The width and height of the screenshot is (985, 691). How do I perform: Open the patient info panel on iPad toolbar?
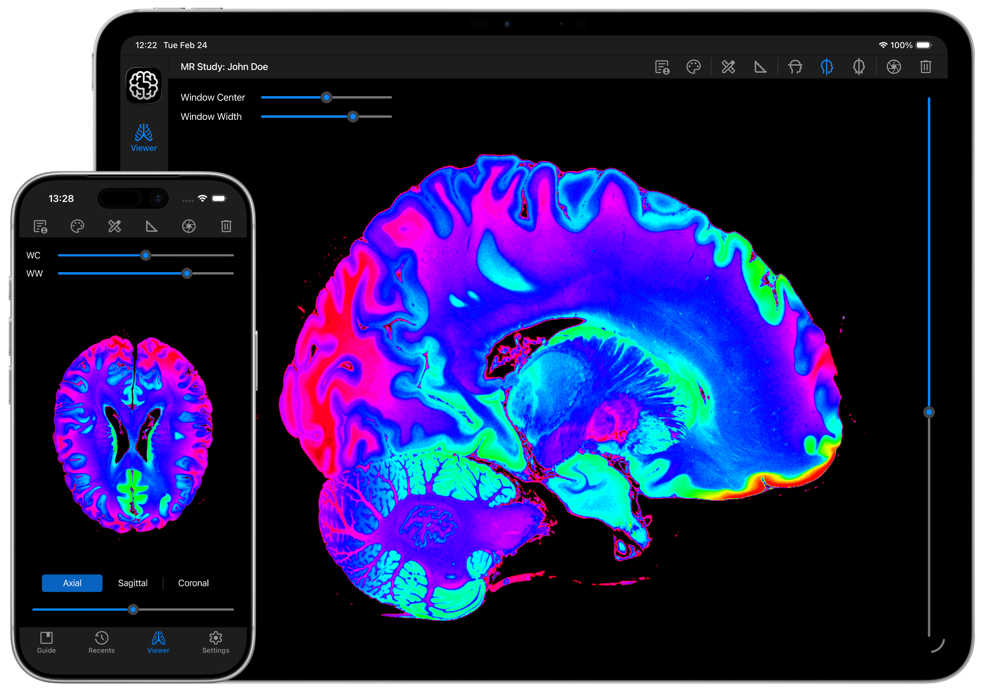click(662, 66)
